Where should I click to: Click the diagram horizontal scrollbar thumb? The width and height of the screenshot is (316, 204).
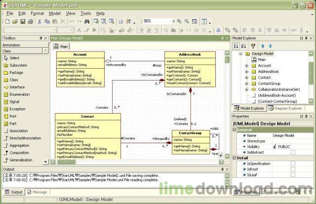point(66,162)
